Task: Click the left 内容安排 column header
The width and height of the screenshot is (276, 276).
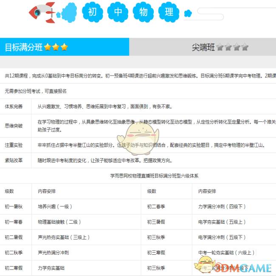Action: (47, 191)
